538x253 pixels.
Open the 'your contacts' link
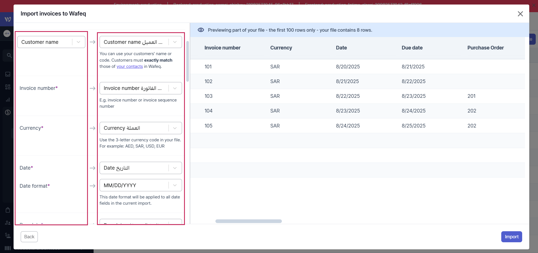pos(129,66)
